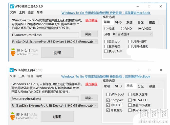This screenshot has width=170, height=125.
Task: Open the 文件 menu in top window
Action: tap(13, 12)
